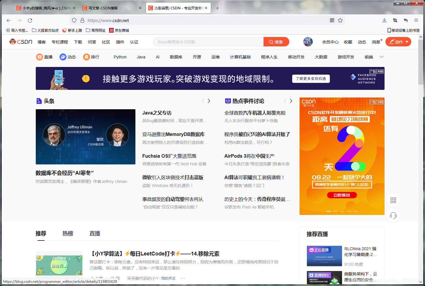
Task: Expand more categories with the chevron
Action: tap(381, 57)
